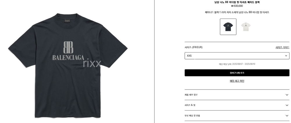Click the chevron arrow in the size selector
The width and height of the screenshot is (291, 123).
(286, 56)
